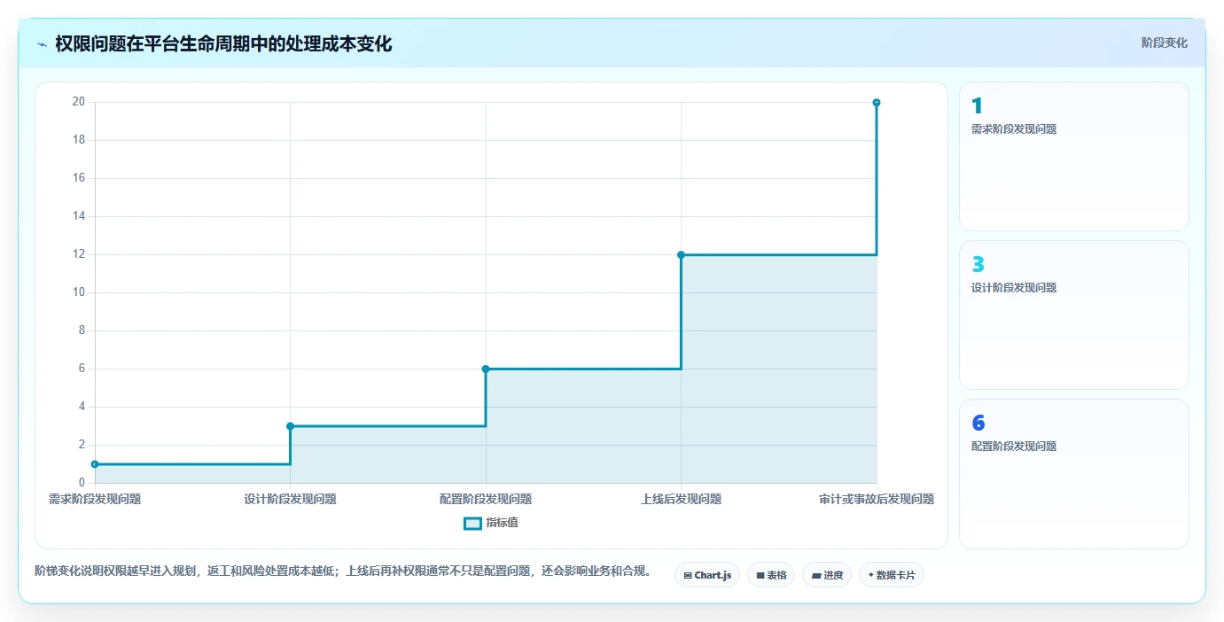Image resolution: width=1224 pixels, height=622 pixels.
Task: Click 配置阶段发现问题 caption in side card
Action: pyautogui.click(x=1014, y=446)
